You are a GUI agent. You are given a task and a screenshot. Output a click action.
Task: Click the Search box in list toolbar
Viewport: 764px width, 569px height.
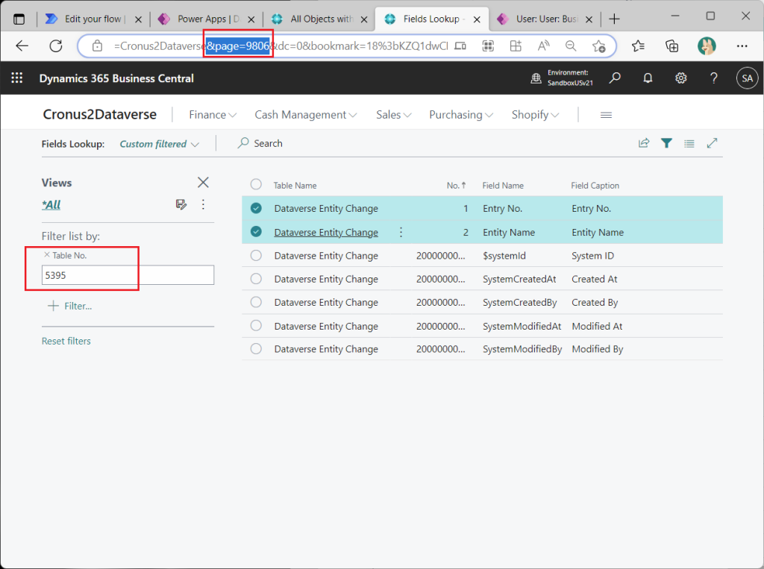coord(260,143)
